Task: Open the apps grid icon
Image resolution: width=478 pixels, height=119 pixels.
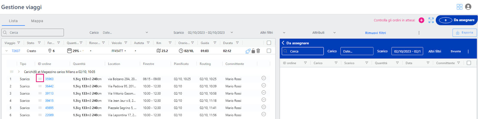Action: 459,7
